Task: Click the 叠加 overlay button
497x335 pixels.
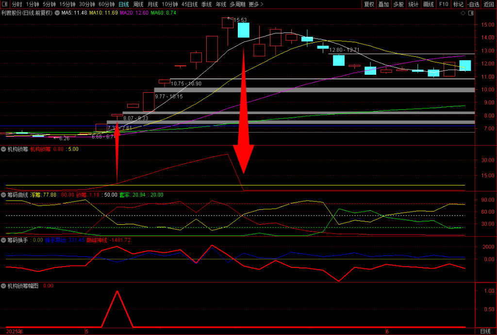Action: click(383, 4)
